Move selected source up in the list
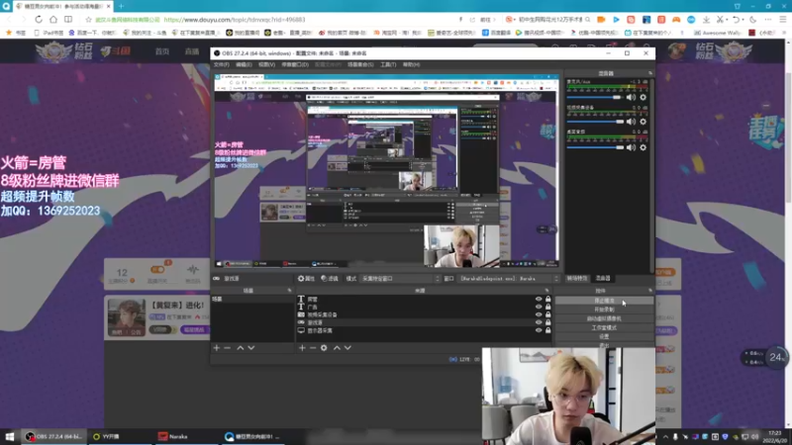The height and width of the screenshot is (445, 792). pyautogui.click(x=337, y=348)
